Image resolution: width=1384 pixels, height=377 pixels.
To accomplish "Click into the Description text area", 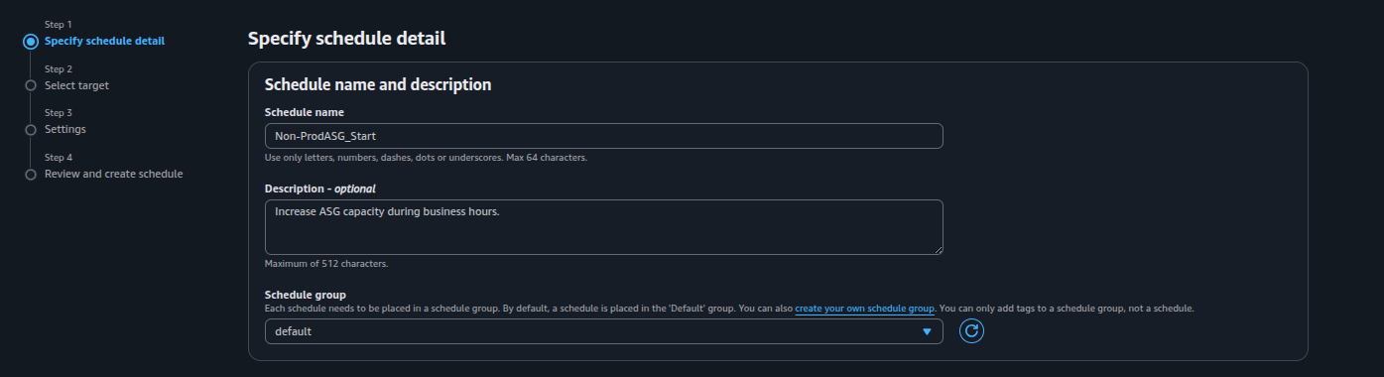I will pos(603,227).
